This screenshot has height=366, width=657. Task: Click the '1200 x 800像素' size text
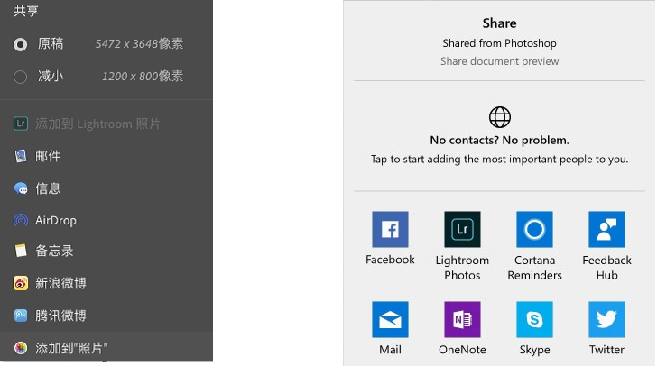pyautogui.click(x=143, y=77)
